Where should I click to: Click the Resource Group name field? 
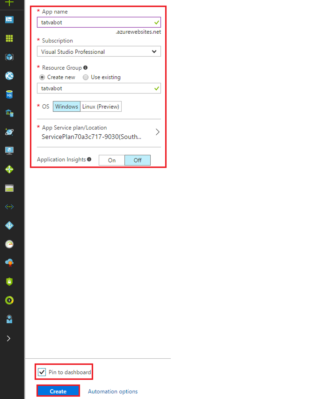[x=99, y=88]
